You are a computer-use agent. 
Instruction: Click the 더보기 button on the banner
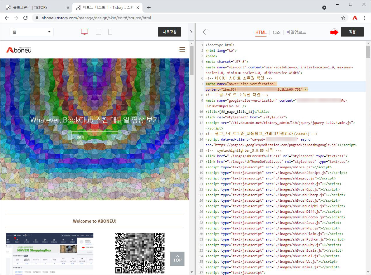(x=95, y=137)
